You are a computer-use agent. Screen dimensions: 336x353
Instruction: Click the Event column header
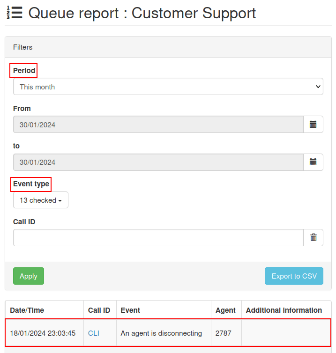click(x=130, y=310)
